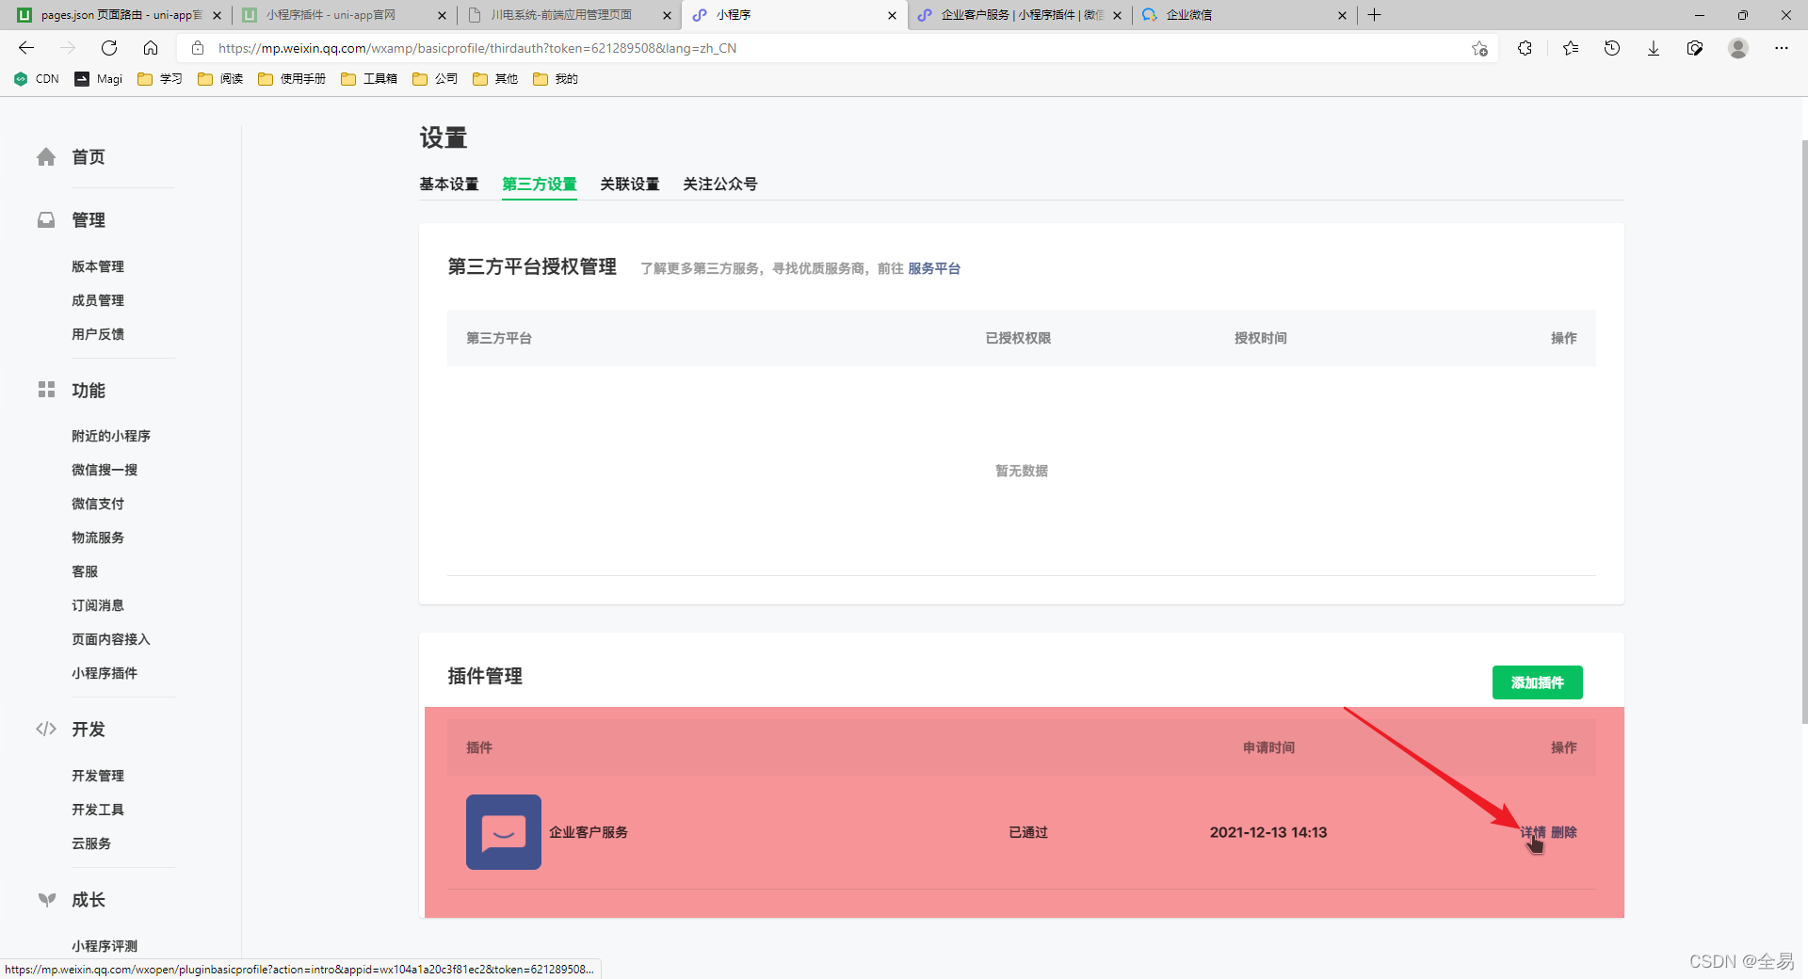Open the collections icon
Viewport: 1808px width, 979px height.
(1695, 48)
